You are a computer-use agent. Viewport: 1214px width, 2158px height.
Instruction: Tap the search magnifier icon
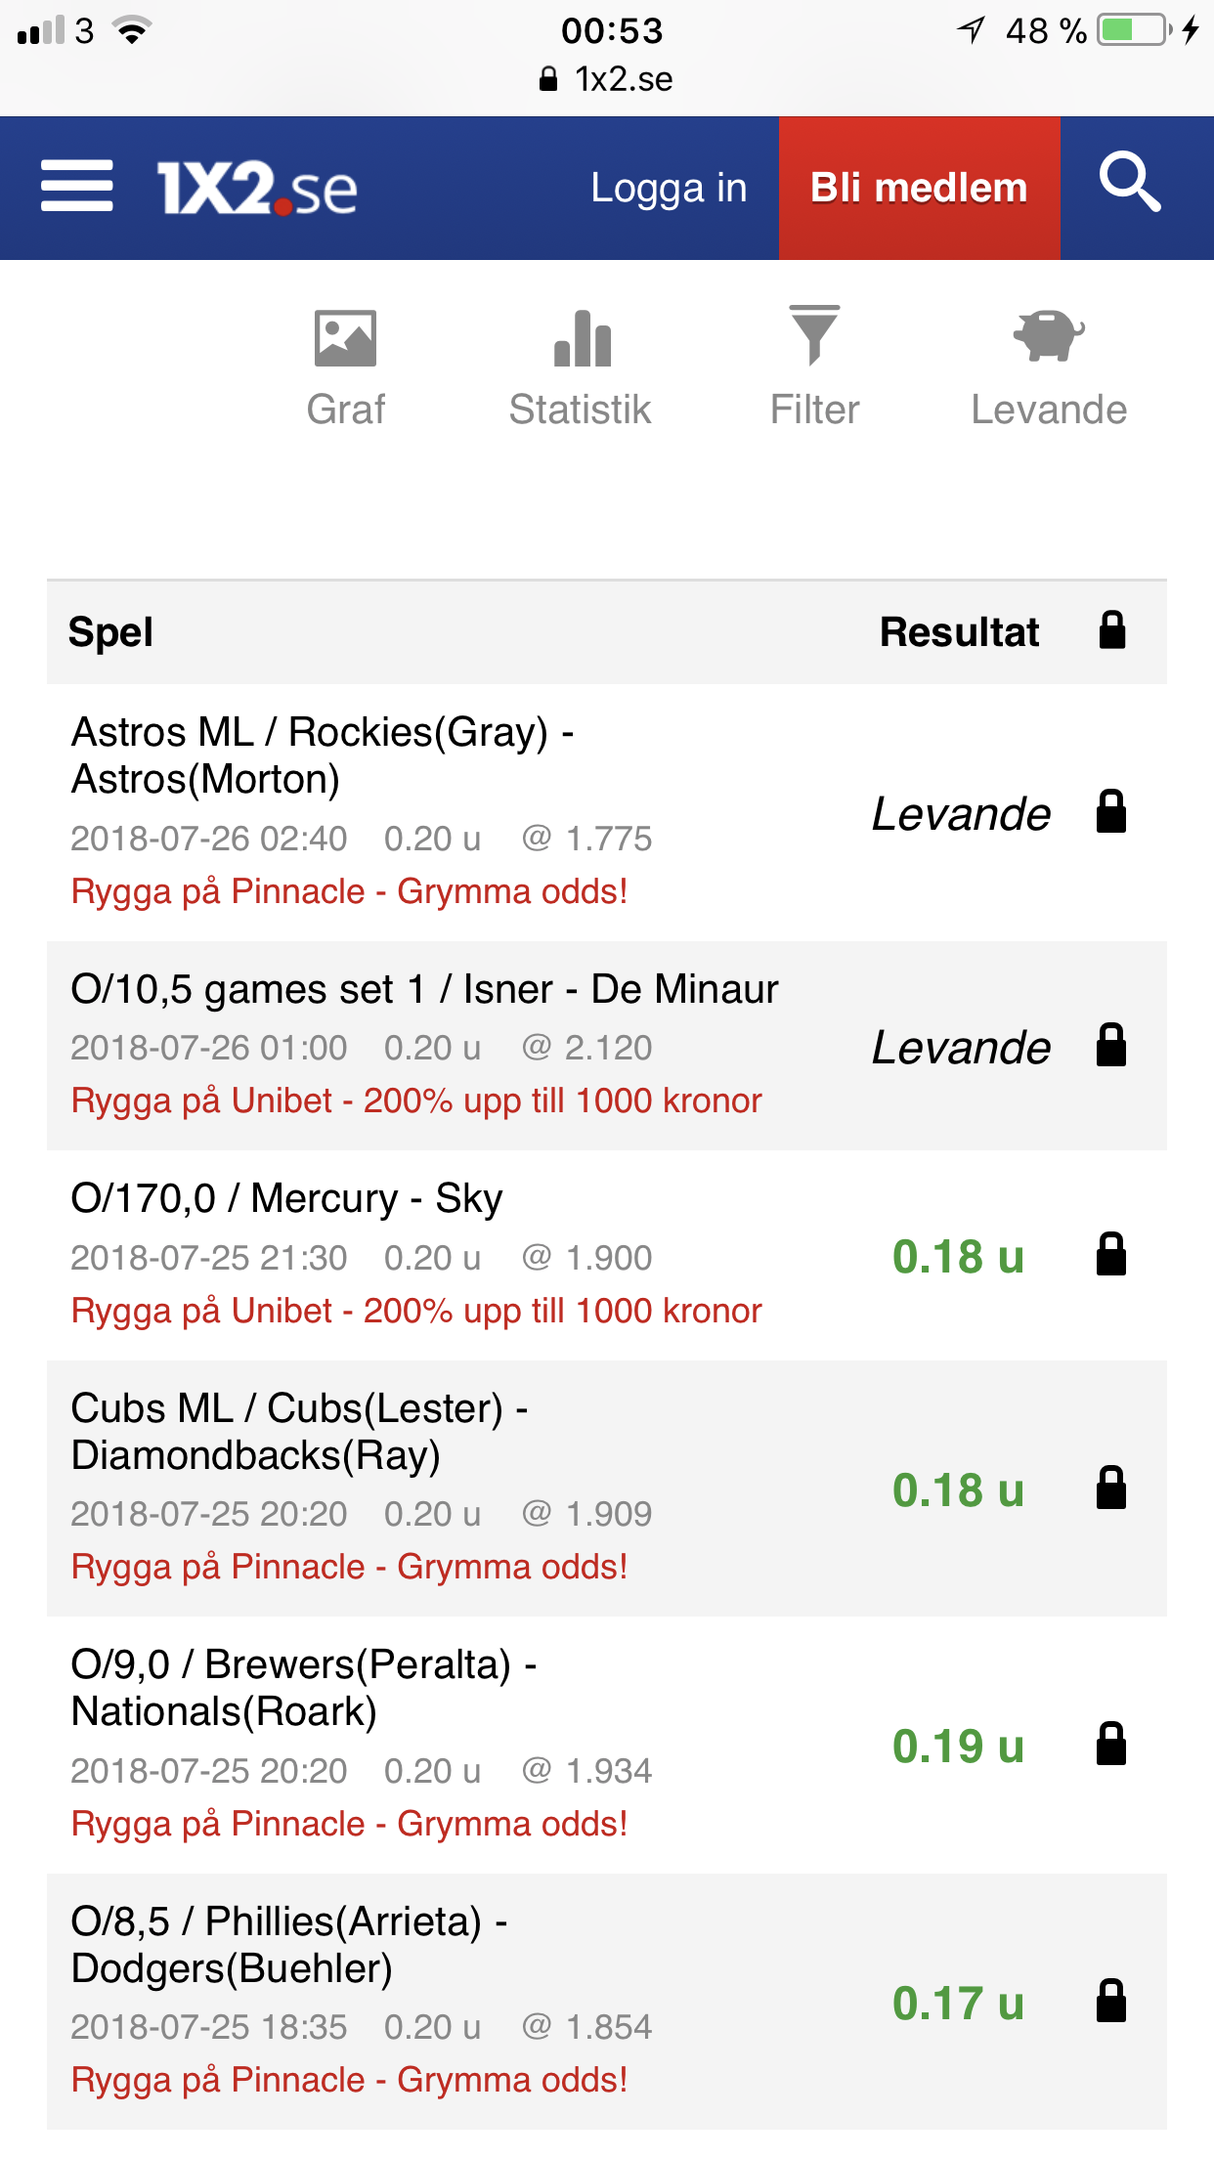click(x=1130, y=183)
